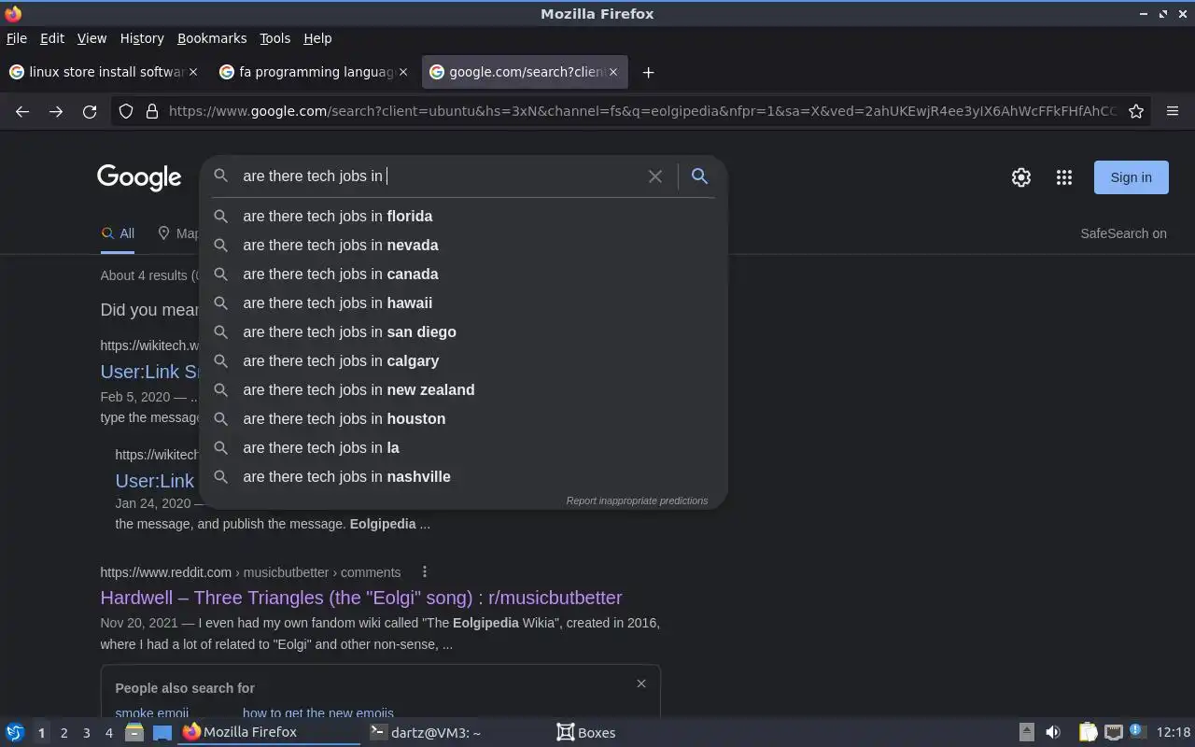Choose suggestion tech jobs in nashville

(463, 476)
